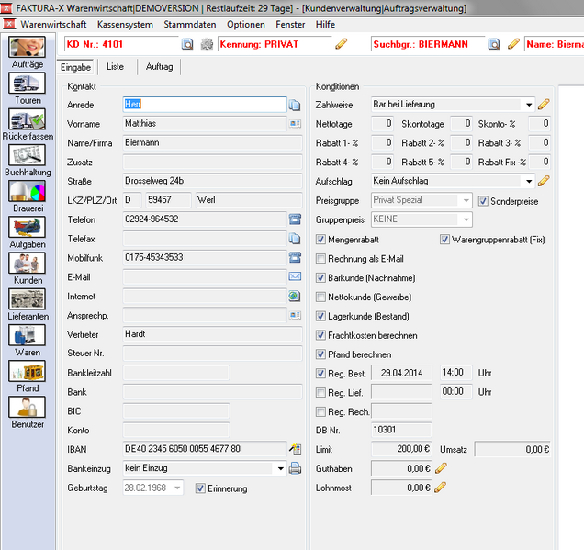The width and height of the screenshot is (584, 550).
Task: Open the Aufträge module icon
Action: click(x=28, y=47)
